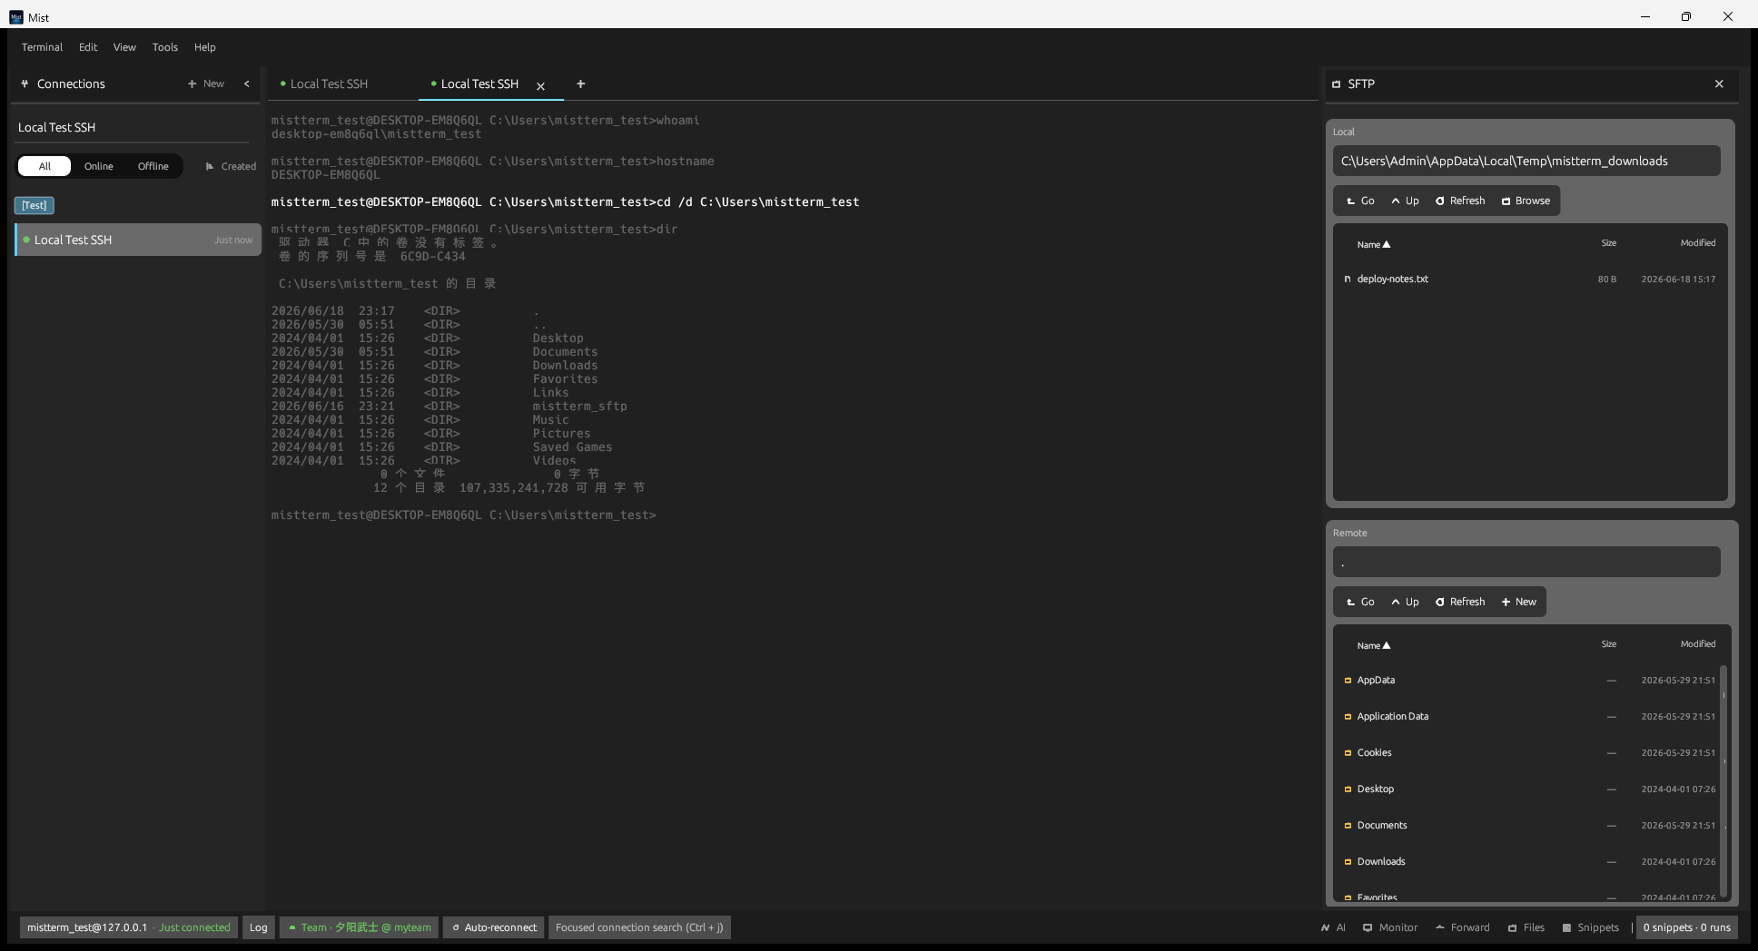Browse for a local folder

(x=1526, y=201)
